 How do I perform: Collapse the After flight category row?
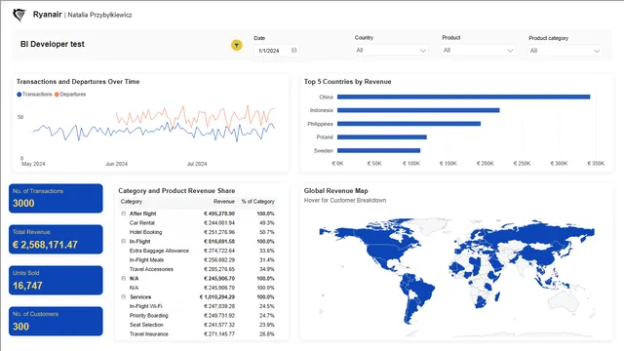pyautogui.click(x=124, y=214)
